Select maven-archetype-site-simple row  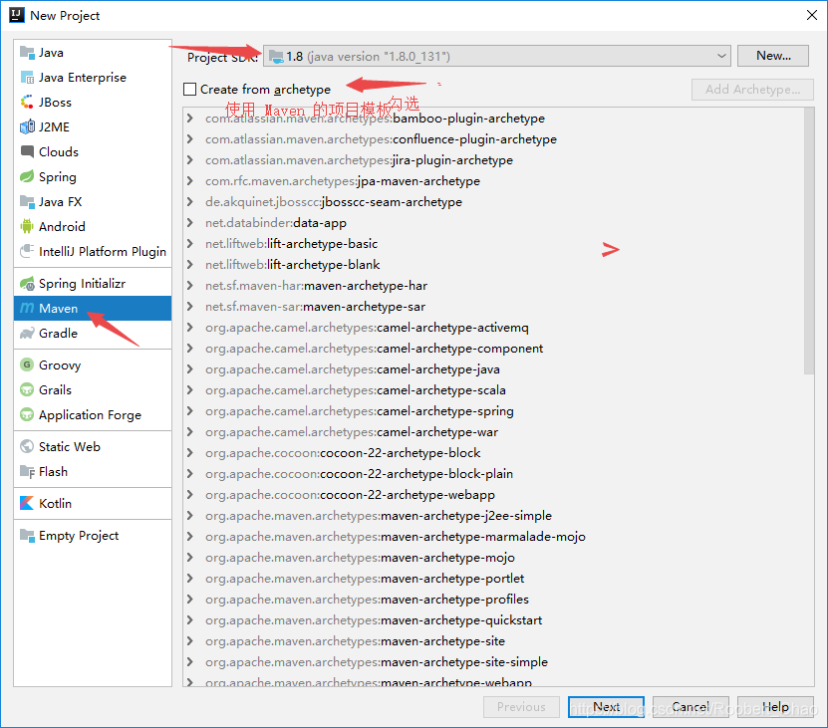493,662
